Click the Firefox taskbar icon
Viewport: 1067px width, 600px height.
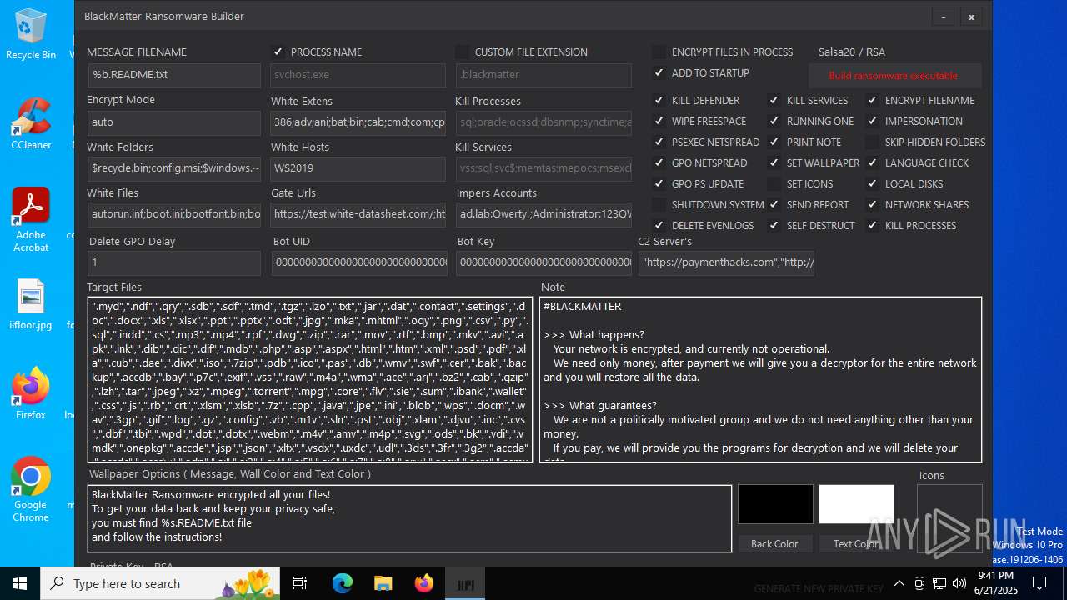tap(424, 583)
